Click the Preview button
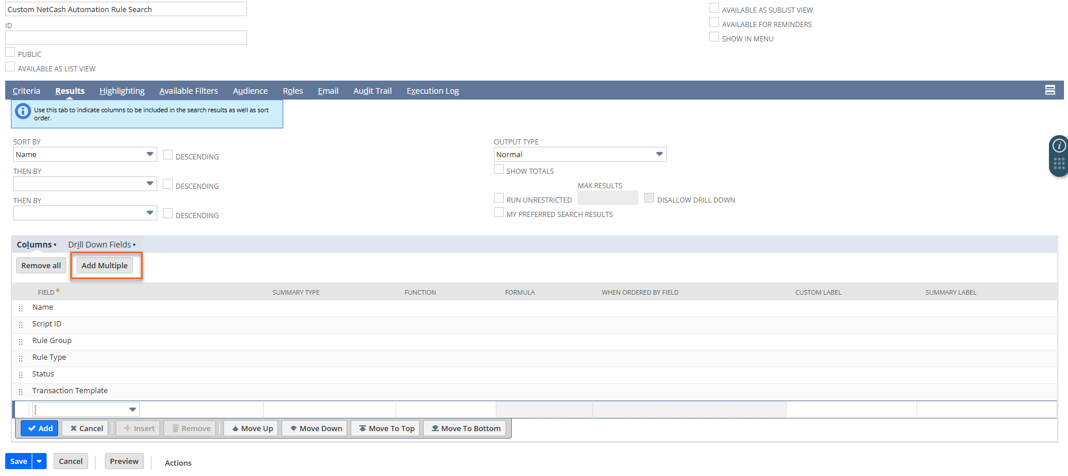 pos(124,461)
